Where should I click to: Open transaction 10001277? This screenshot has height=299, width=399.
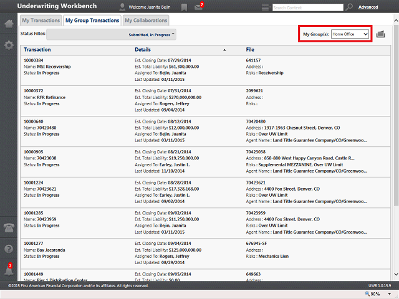[x=34, y=244]
